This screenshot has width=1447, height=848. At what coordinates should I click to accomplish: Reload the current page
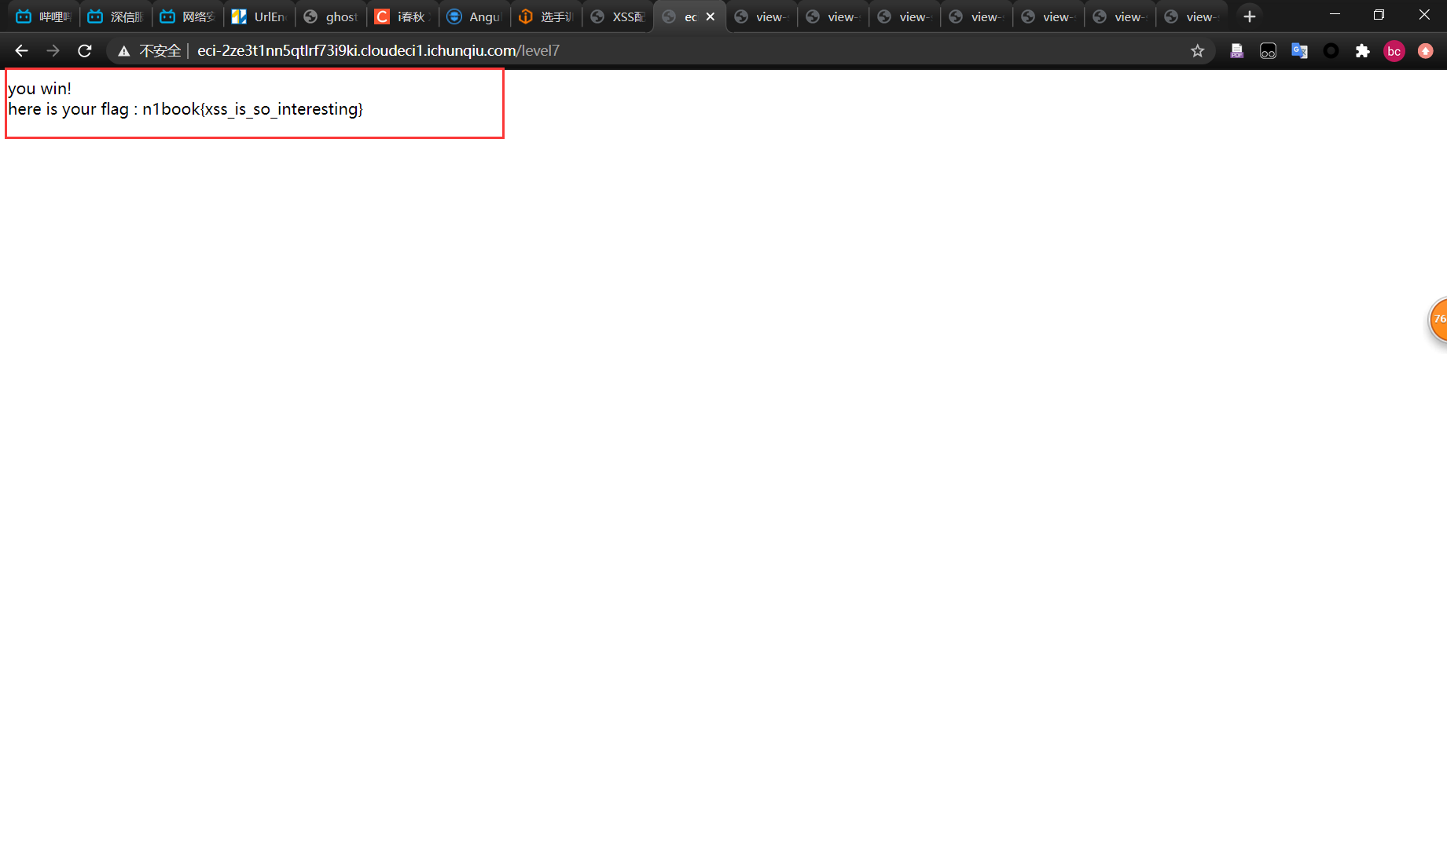tap(85, 51)
